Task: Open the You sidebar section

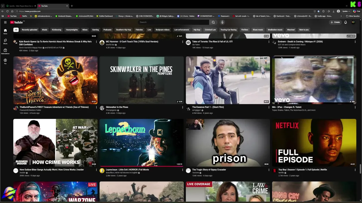Action: (x=5, y=61)
